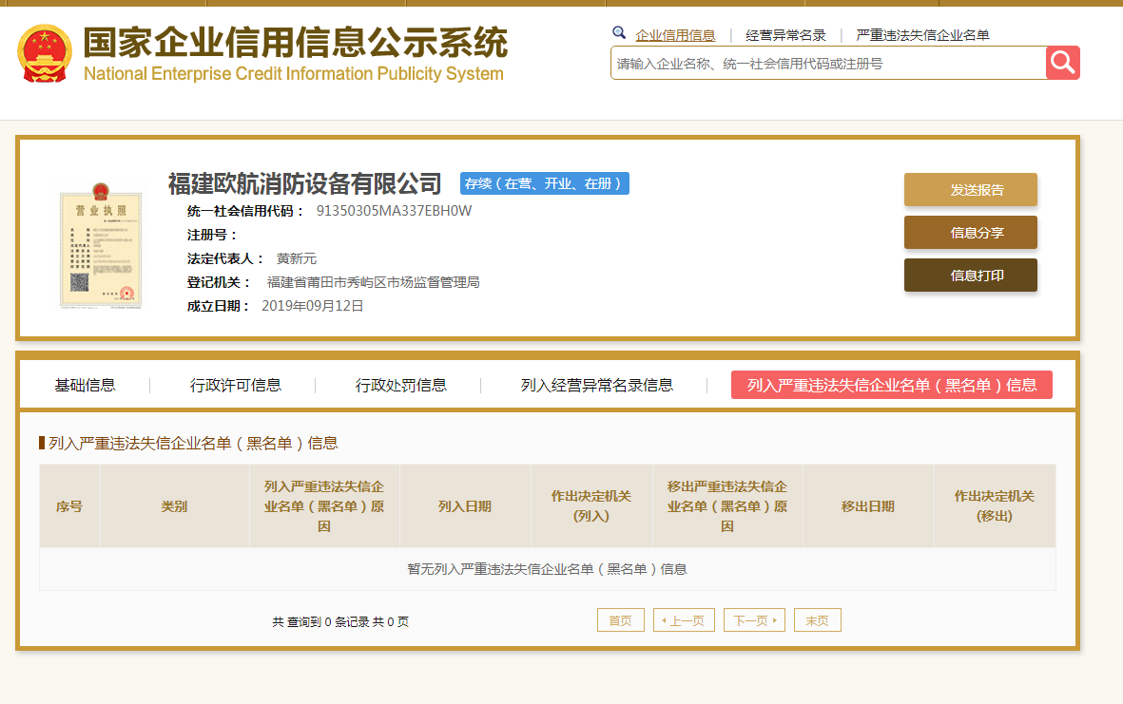Click the 作出决定机关(移出) column header
This screenshot has width=1123, height=704.
point(995,505)
